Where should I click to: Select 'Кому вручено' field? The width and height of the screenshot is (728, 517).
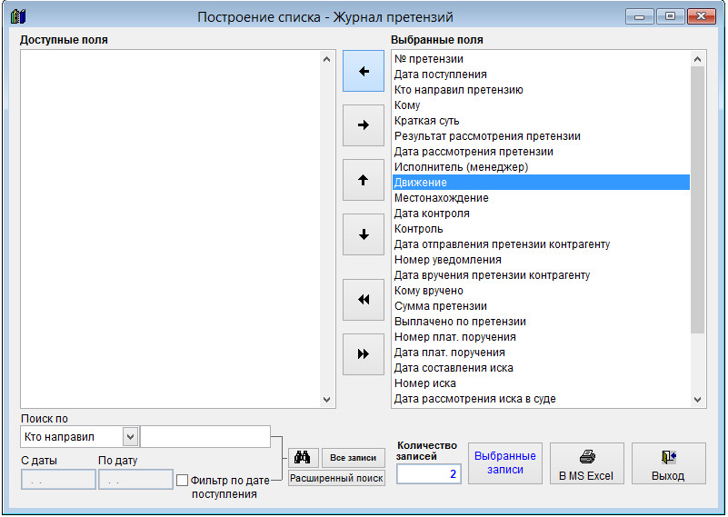click(x=541, y=291)
